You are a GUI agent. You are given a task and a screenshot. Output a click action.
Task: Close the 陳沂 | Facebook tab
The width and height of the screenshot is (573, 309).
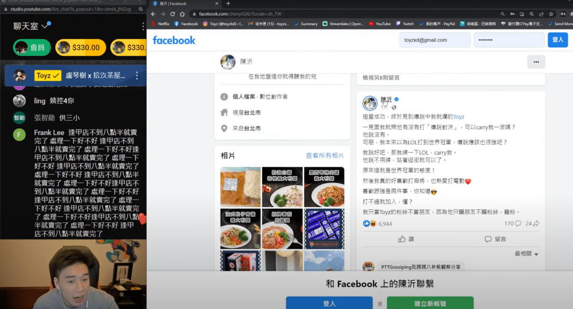pyautogui.click(x=216, y=3)
